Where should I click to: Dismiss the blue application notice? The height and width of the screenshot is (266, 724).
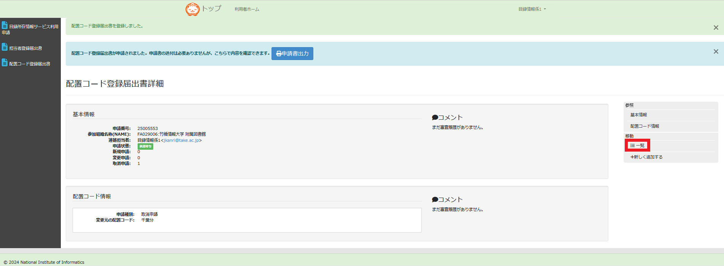tap(716, 51)
